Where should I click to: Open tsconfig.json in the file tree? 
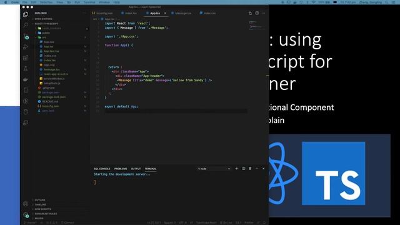51,106
